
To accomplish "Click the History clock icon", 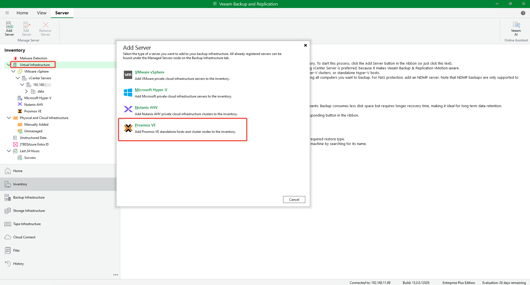I will [x=8, y=263].
